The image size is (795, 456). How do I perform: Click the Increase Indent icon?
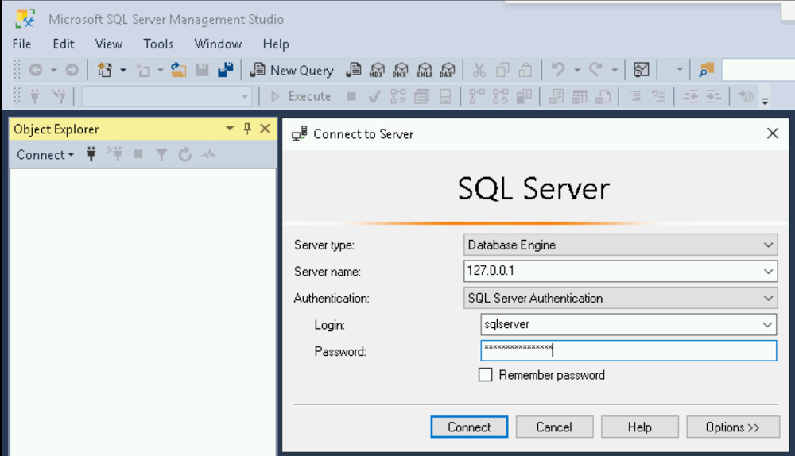coord(713,96)
